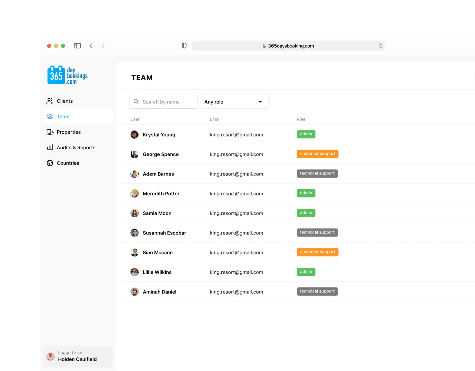Click Lillie Wilkins's avatar
Screen dimensions: 475x371
pos(134,272)
